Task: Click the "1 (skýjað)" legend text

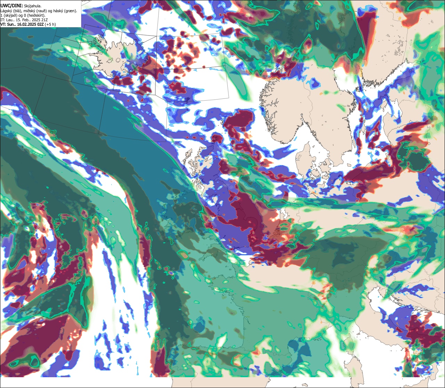Action: click(x=9, y=16)
